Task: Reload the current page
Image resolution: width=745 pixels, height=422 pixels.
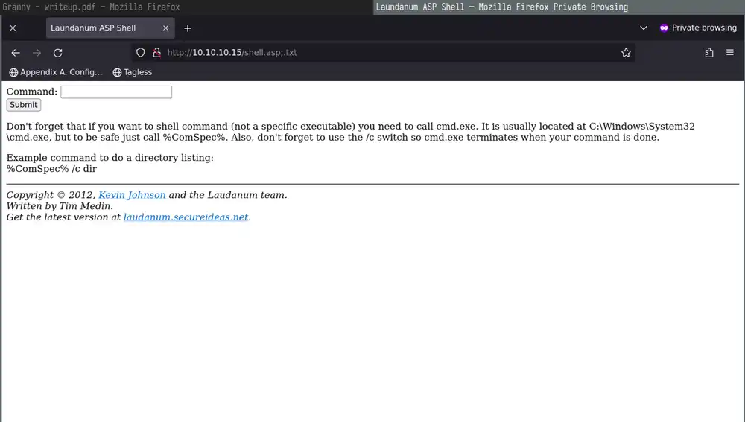Action: coord(57,53)
